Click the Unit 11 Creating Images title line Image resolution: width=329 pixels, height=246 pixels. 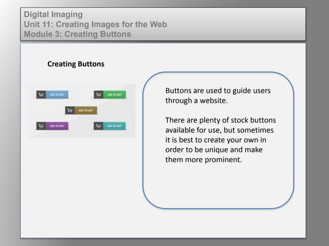(95, 25)
